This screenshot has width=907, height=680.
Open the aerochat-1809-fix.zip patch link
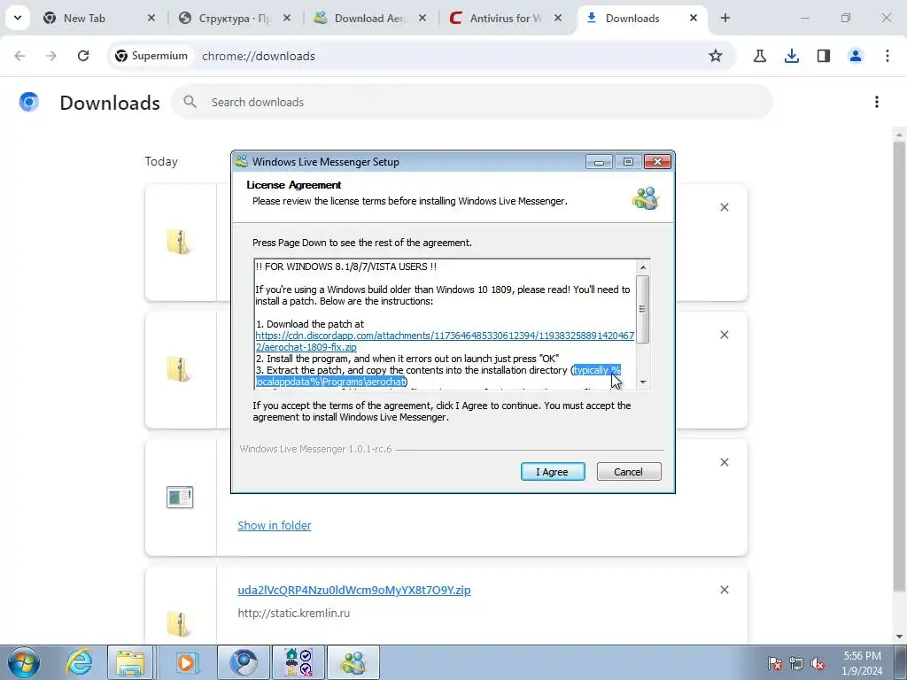coord(445,341)
